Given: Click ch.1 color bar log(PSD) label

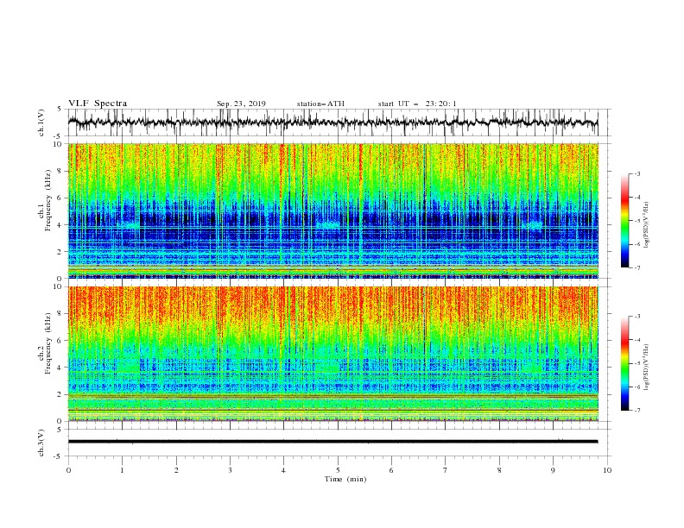Looking at the screenshot, I should coord(647,225).
